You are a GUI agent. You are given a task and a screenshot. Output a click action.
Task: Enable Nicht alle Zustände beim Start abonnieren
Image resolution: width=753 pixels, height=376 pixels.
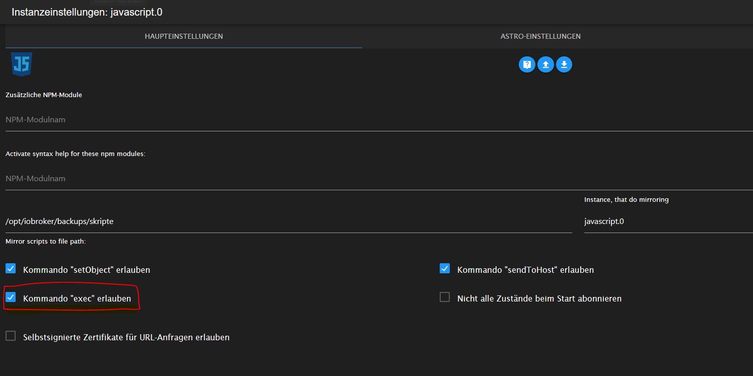click(x=445, y=297)
